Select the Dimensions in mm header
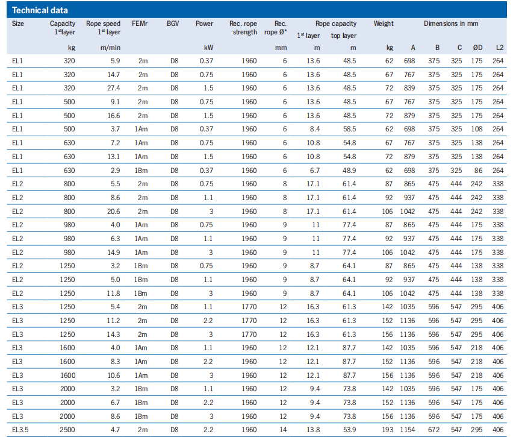The width and height of the screenshot is (516, 437). (450, 24)
